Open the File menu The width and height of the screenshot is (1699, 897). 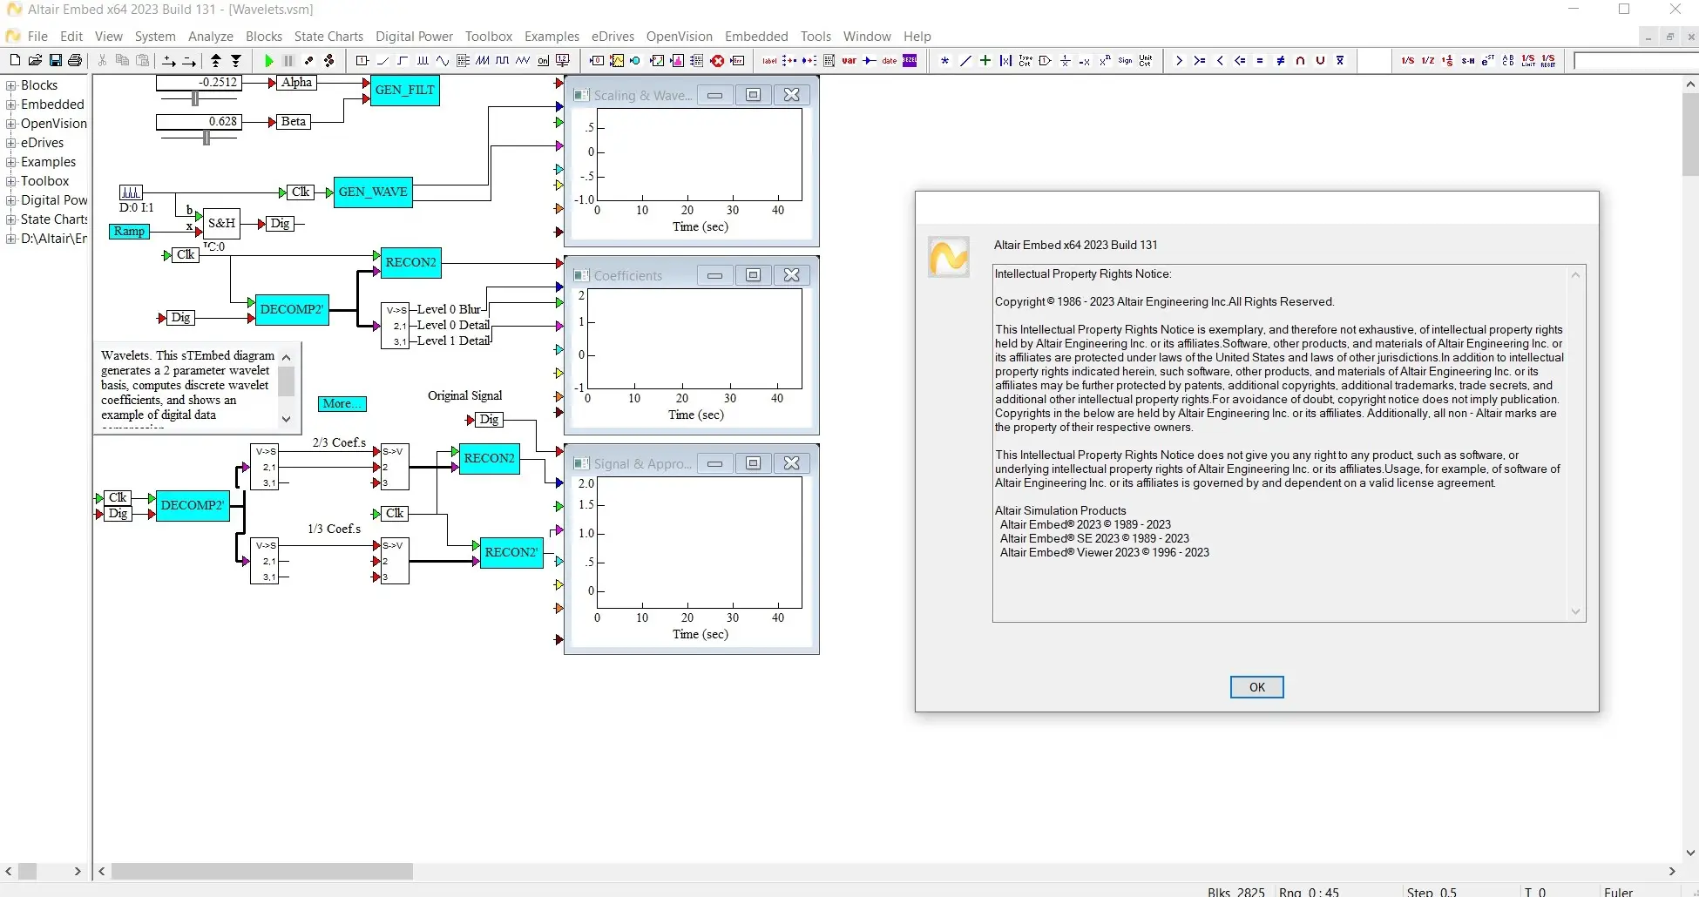pyautogui.click(x=37, y=36)
